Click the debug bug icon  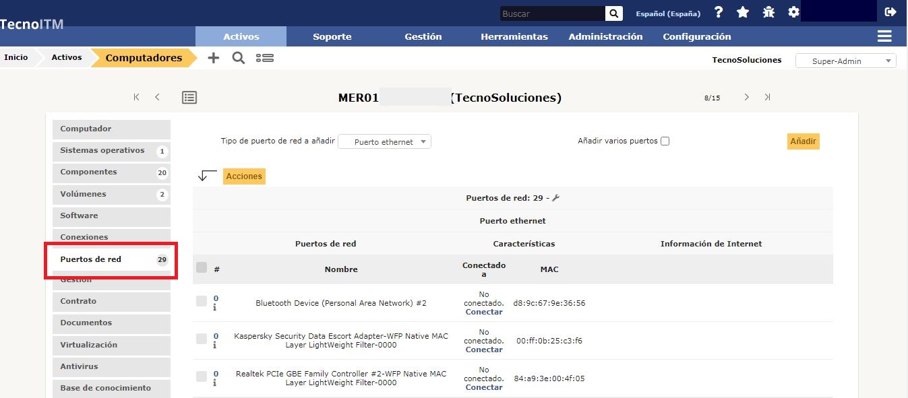click(x=768, y=13)
